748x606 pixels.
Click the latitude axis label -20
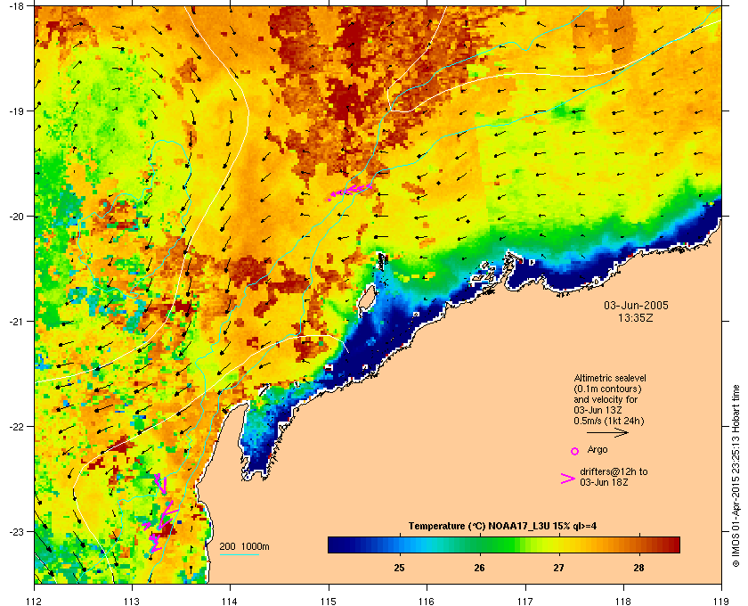point(16,216)
